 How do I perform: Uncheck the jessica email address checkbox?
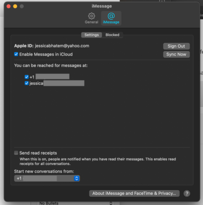(x=27, y=83)
